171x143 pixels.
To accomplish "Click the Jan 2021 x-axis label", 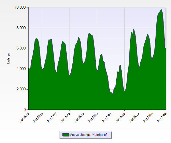I will pos(107,118).
